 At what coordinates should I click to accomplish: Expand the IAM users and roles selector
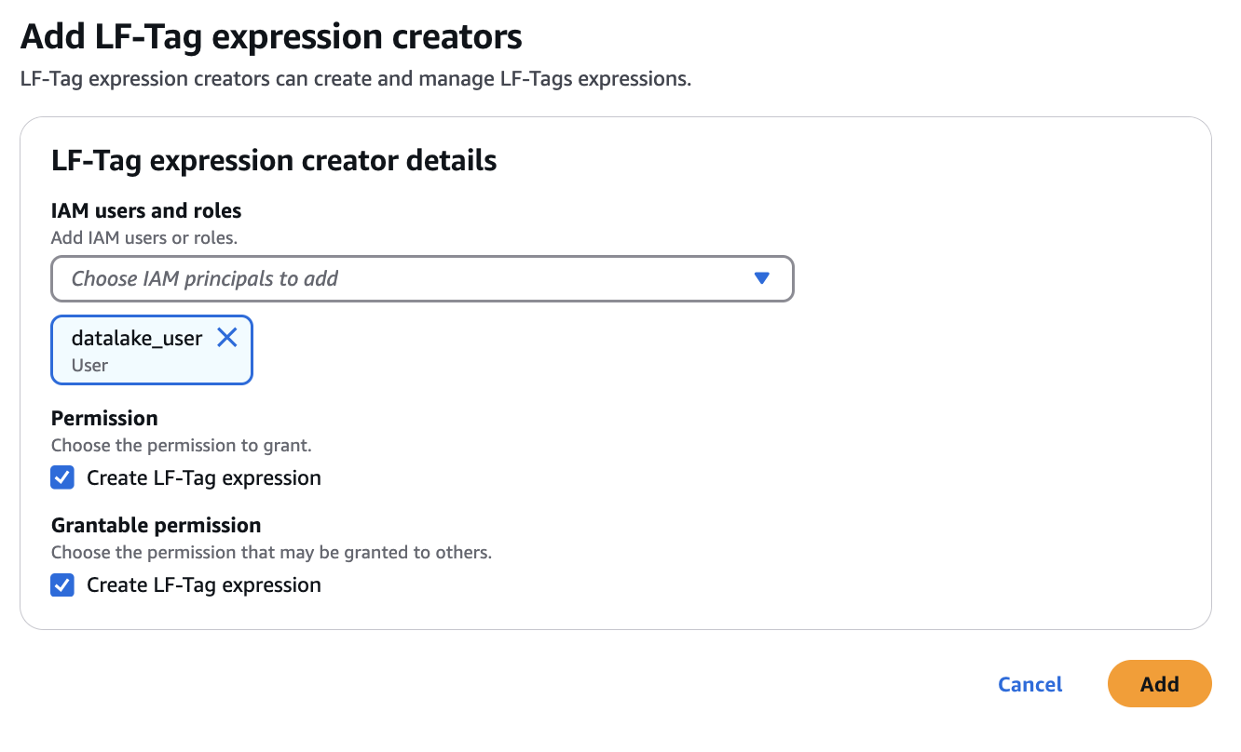422,278
